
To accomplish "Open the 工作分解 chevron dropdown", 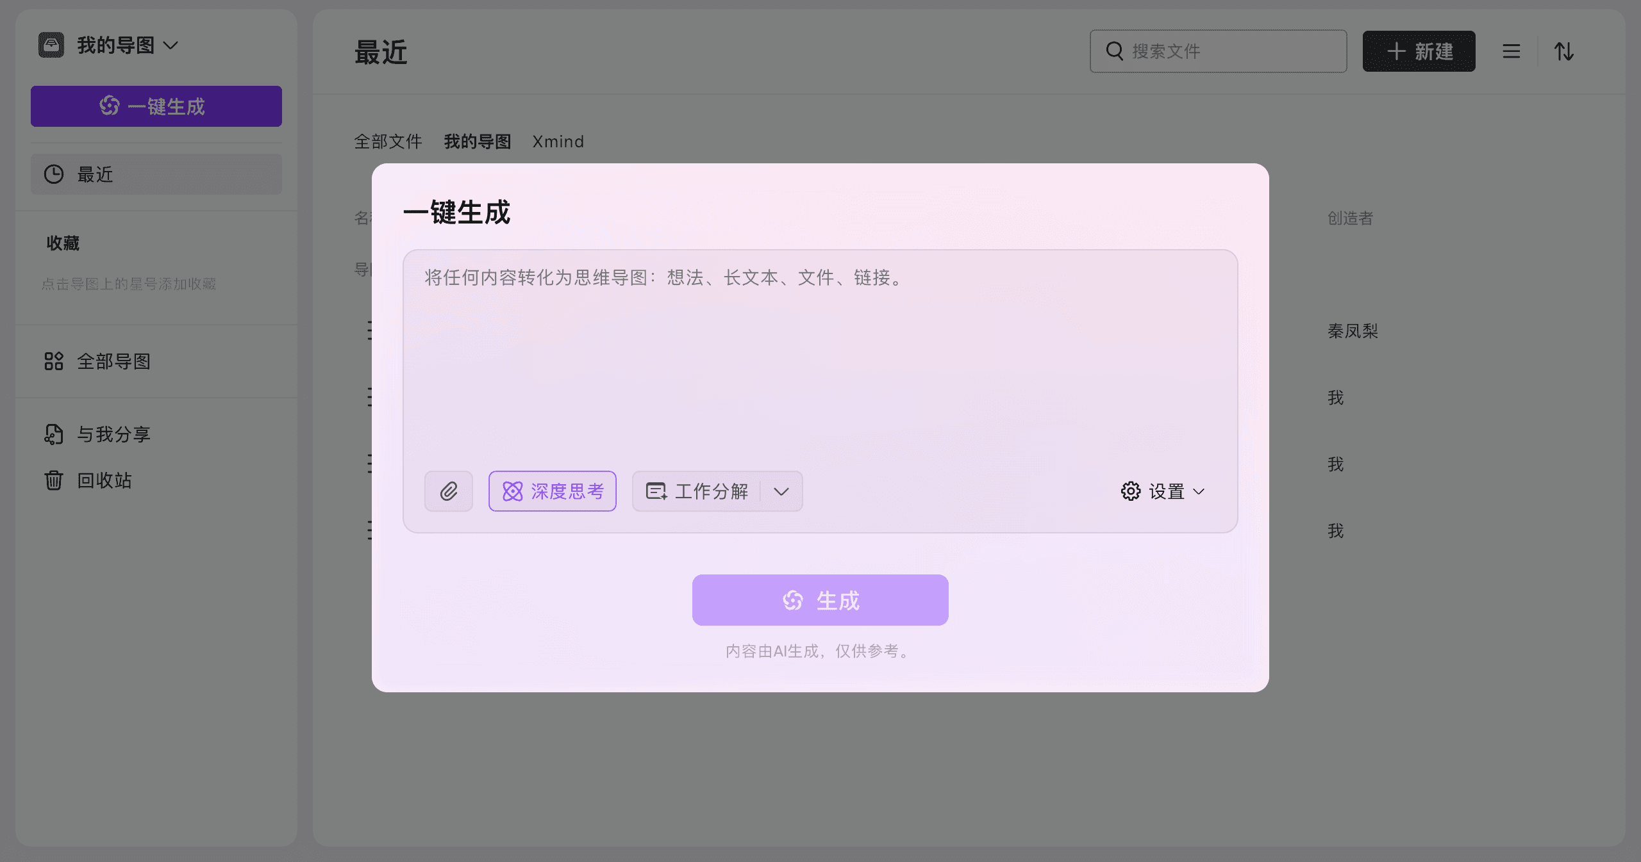I will pyautogui.click(x=781, y=492).
